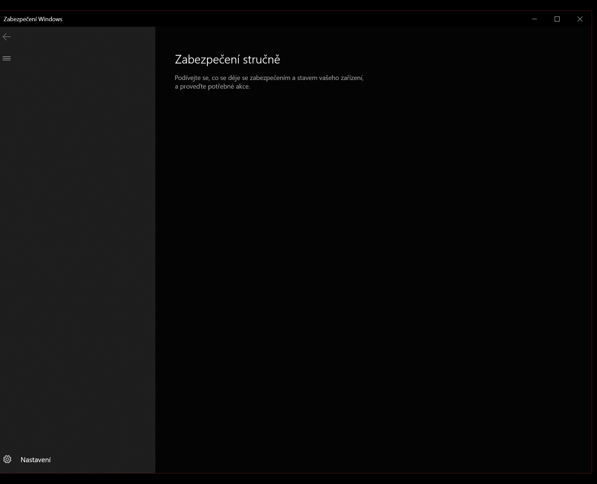597x484 pixels.
Task: Click the Zabezpečení Windows title text
Action: pyautogui.click(x=33, y=19)
